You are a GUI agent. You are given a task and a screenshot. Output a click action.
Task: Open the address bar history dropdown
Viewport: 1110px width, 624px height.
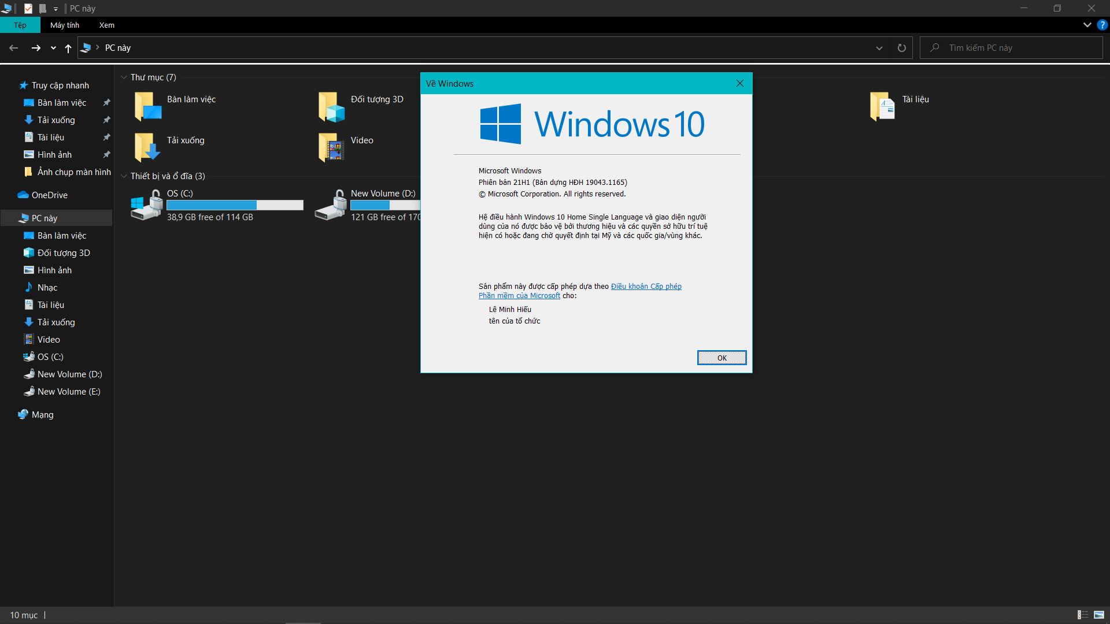click(x=879, y=48)
